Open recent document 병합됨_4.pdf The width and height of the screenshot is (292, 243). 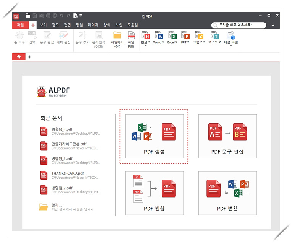70,131
